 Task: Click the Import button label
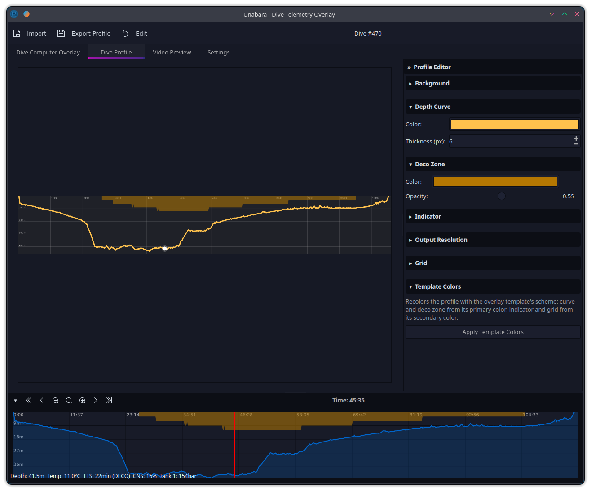click(x=37, y=33)
